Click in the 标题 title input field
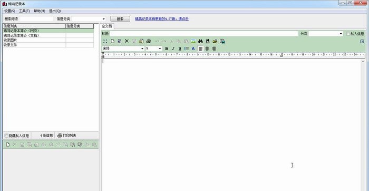This screenshot has width=369, height=191. [x=204, y=34]
